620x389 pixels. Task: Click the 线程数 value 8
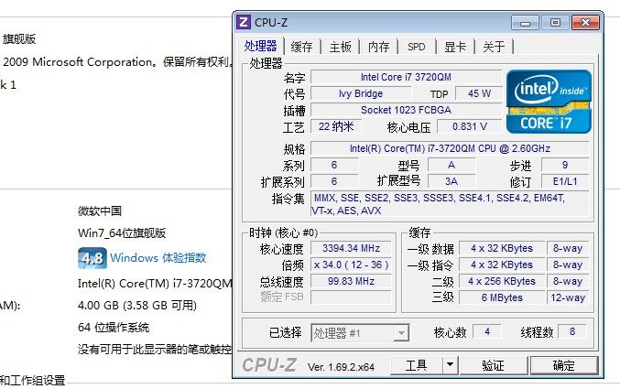572,331
